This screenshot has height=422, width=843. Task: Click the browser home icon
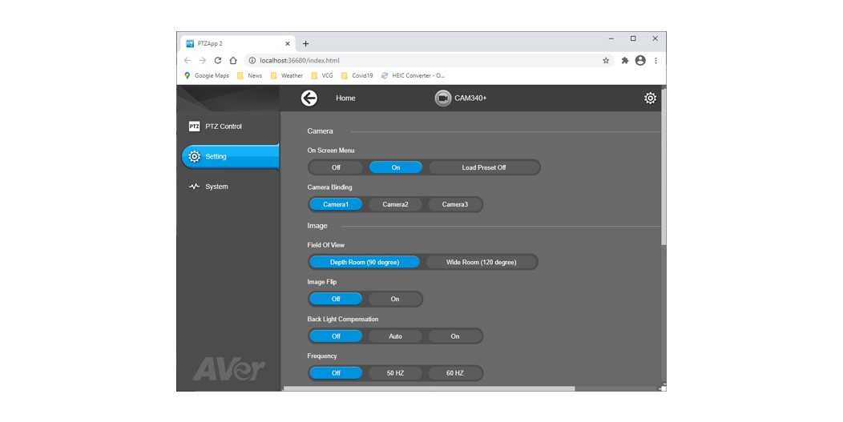[x=233, y=60]
